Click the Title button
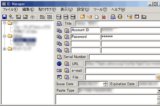The width and height of the screenshot is (160, 106). click(68, 23)
